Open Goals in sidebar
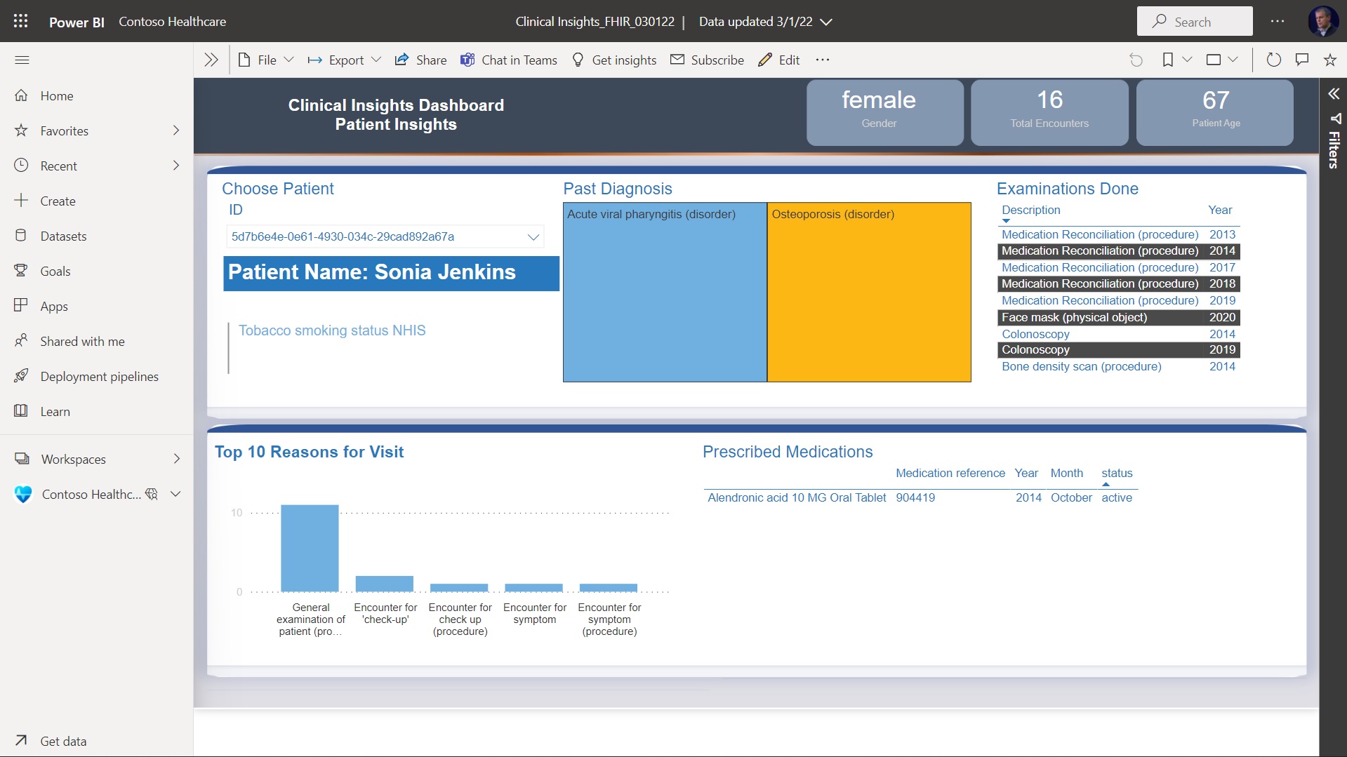The image size is (1347, 757). coord(55,271)
